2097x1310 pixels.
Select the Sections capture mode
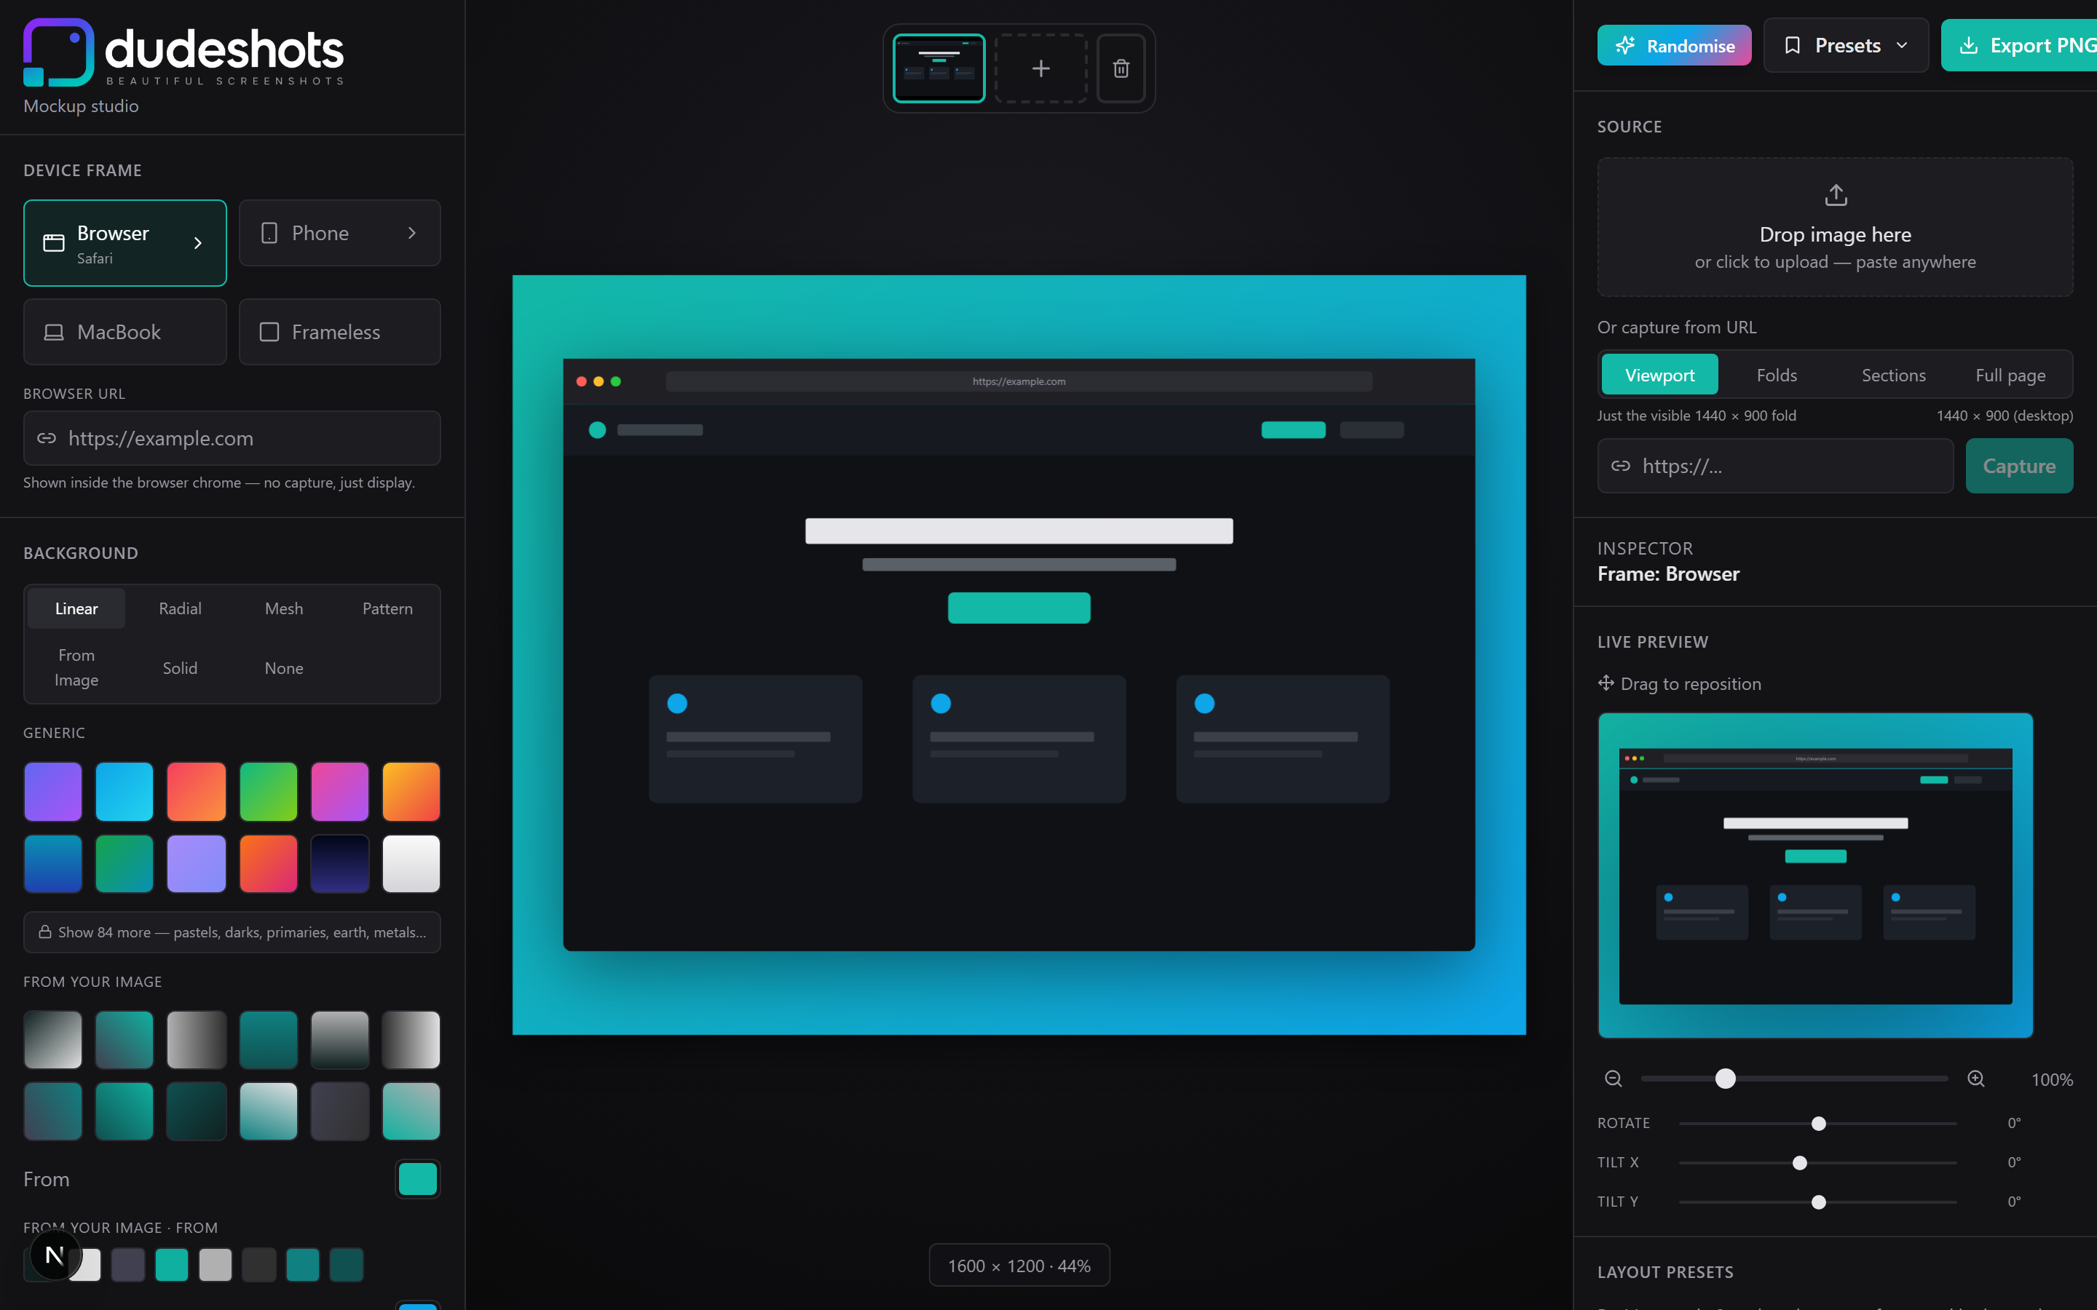(x=1893, y=375)
